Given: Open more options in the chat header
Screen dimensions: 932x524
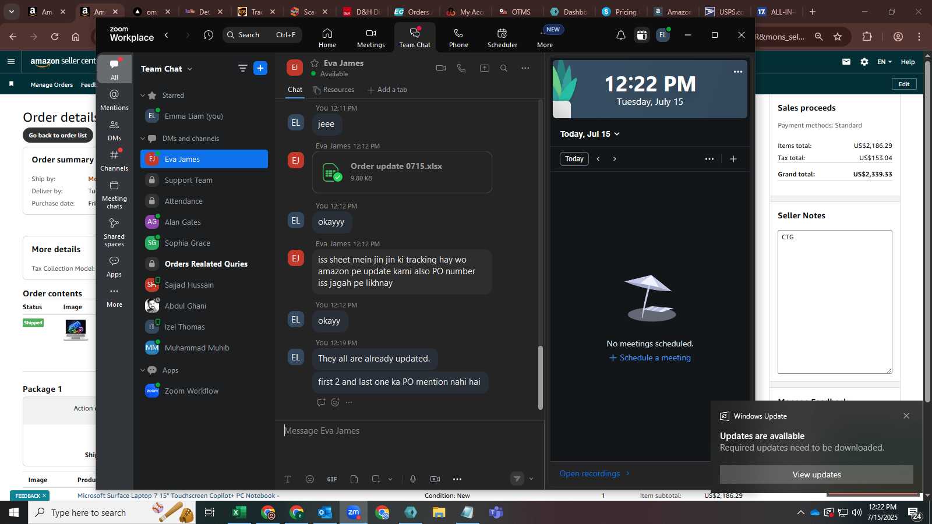Looking at the screenshot, I should coord(525,68).
